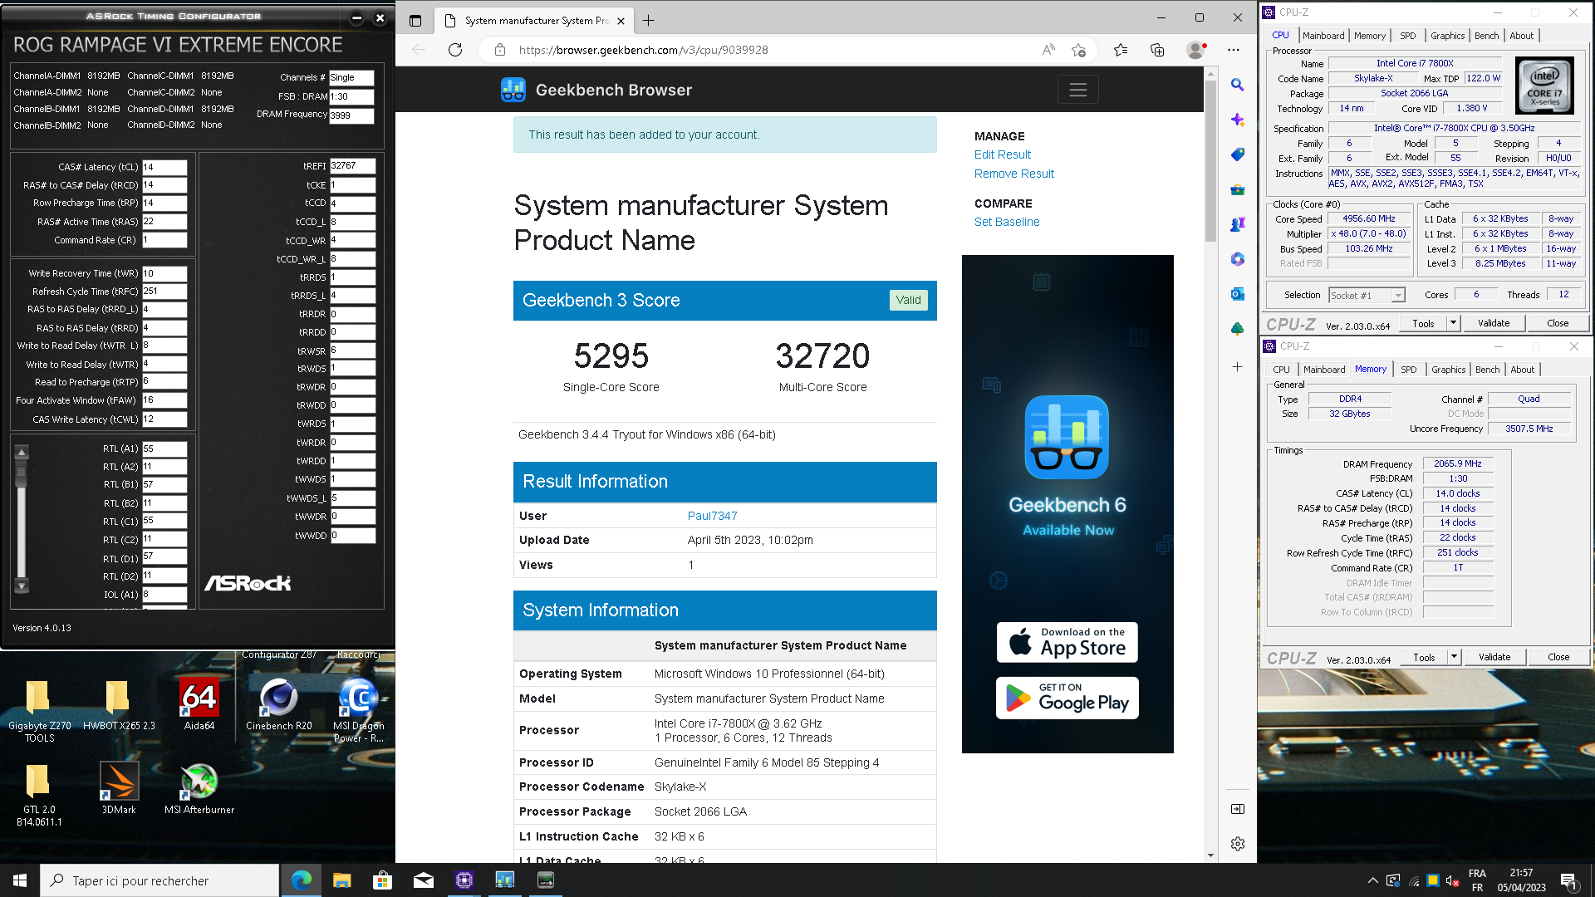Click Set Baseline link
The height and width of the screenshot is (897, 1595).
point(1007,222)
